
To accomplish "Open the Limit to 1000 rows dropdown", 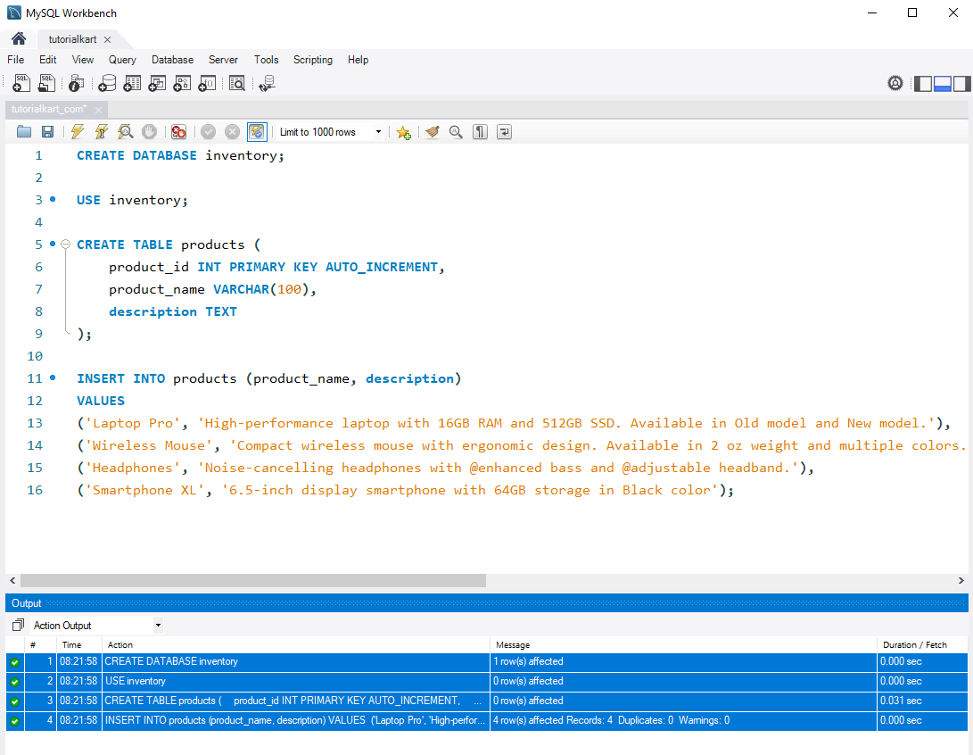I will 377,131.
